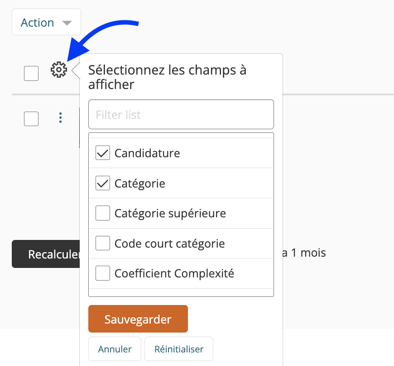The width and height of the screenshot is (394, 366).
Task: Click the Recalculer button
Action: [46, 254]
